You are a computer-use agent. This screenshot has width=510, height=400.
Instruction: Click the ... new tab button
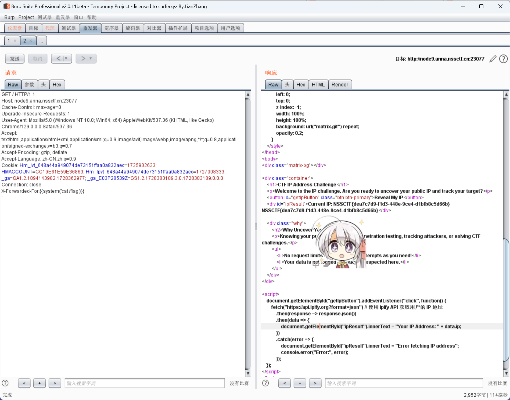coord(41,41)
